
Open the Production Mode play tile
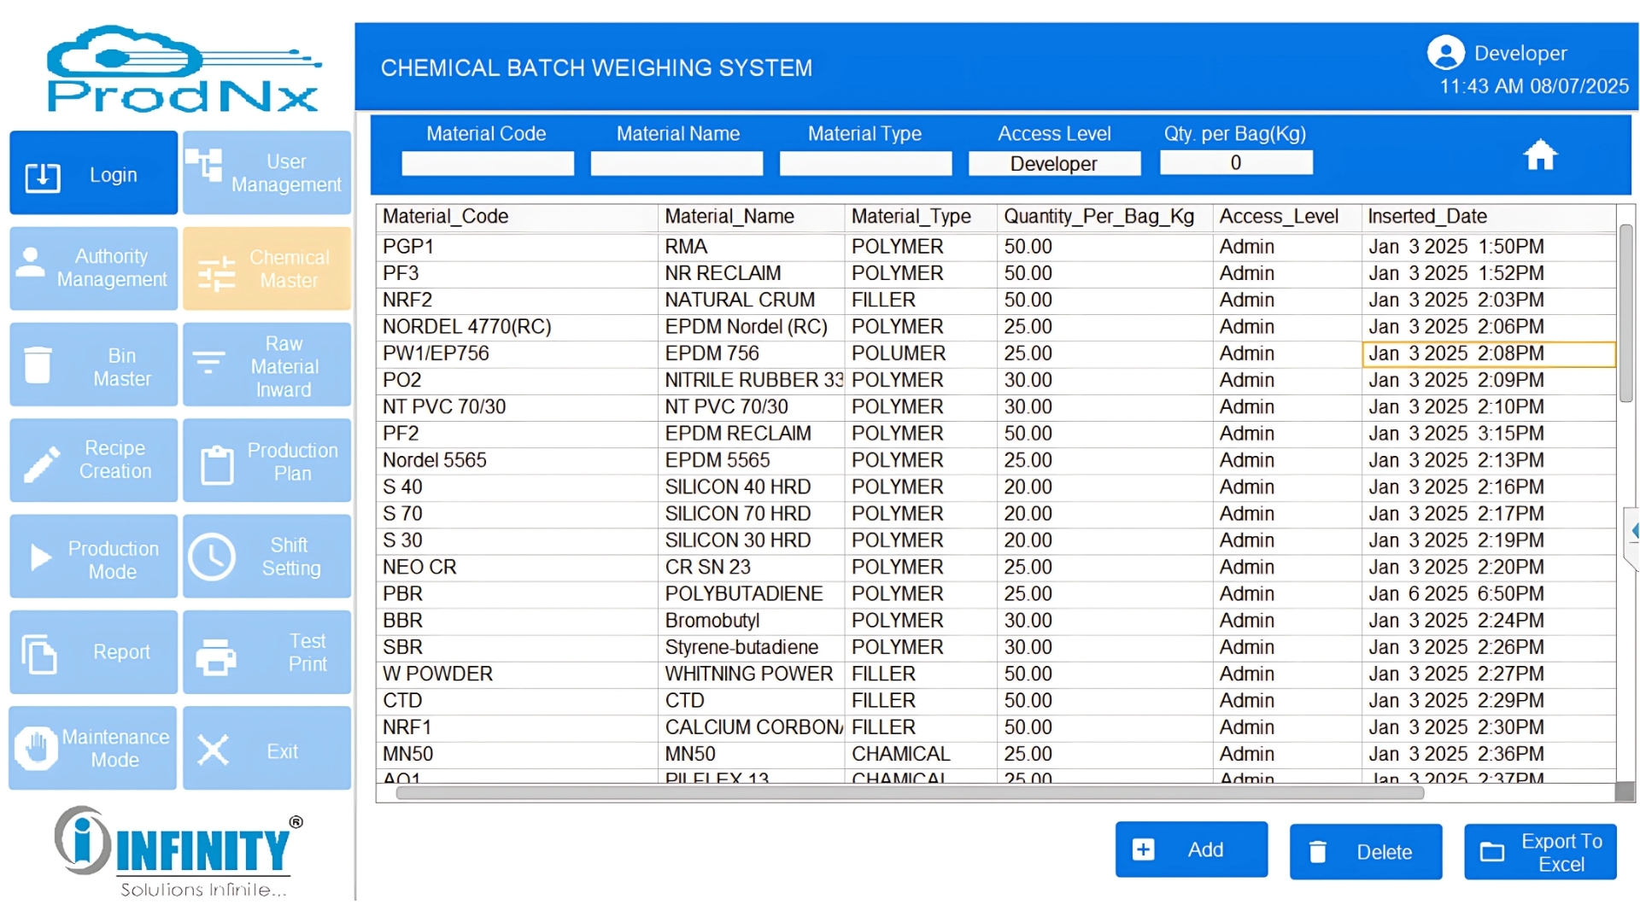94,558
